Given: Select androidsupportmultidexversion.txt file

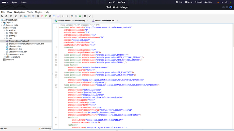Looking at the screenshot, I should [26, 44].
